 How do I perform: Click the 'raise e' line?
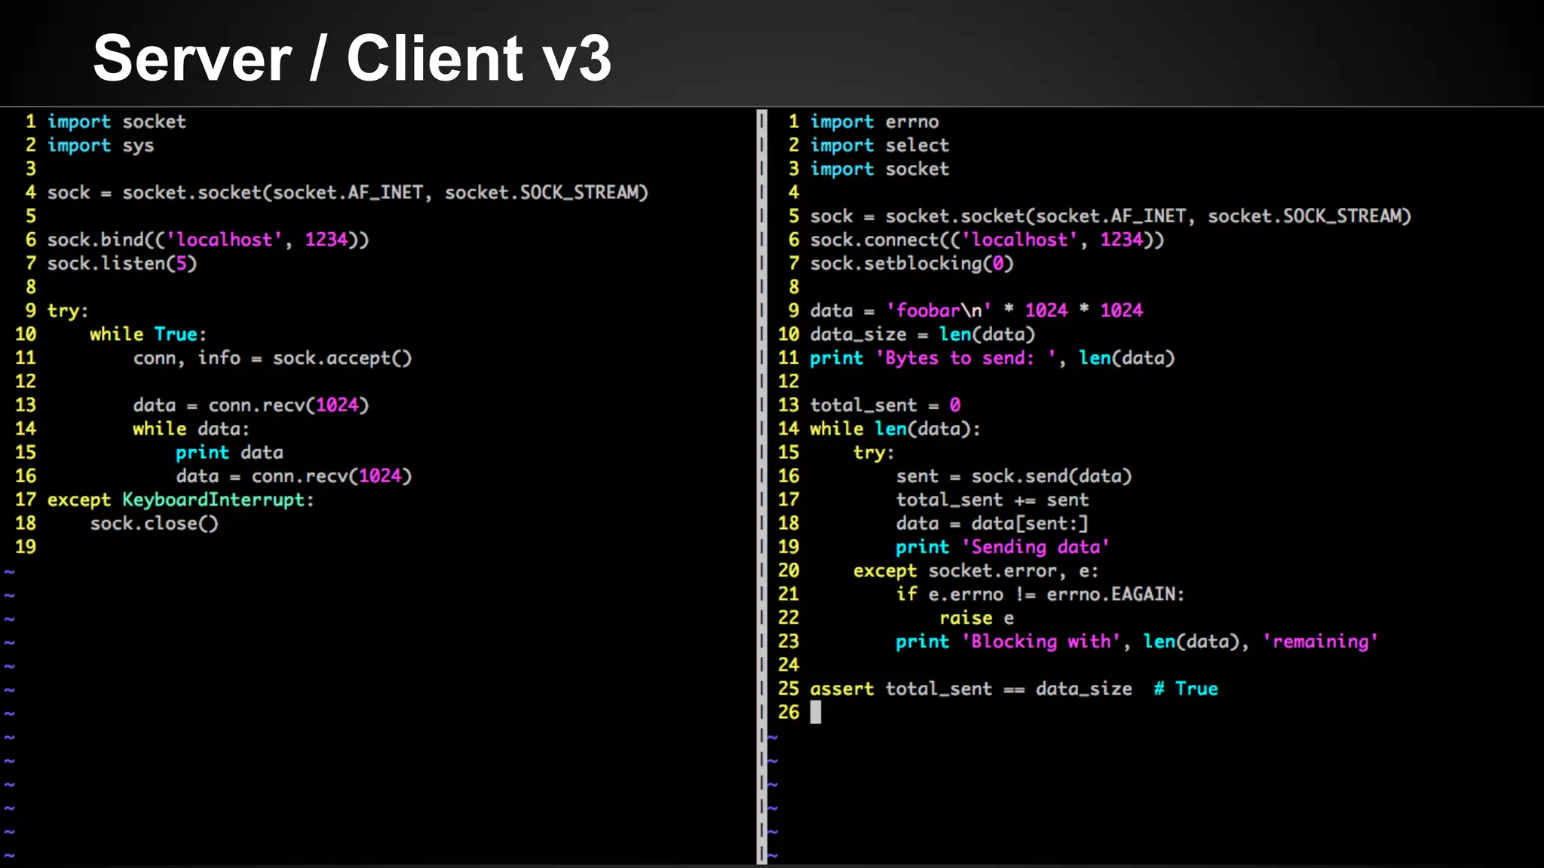tap(976, 619)
